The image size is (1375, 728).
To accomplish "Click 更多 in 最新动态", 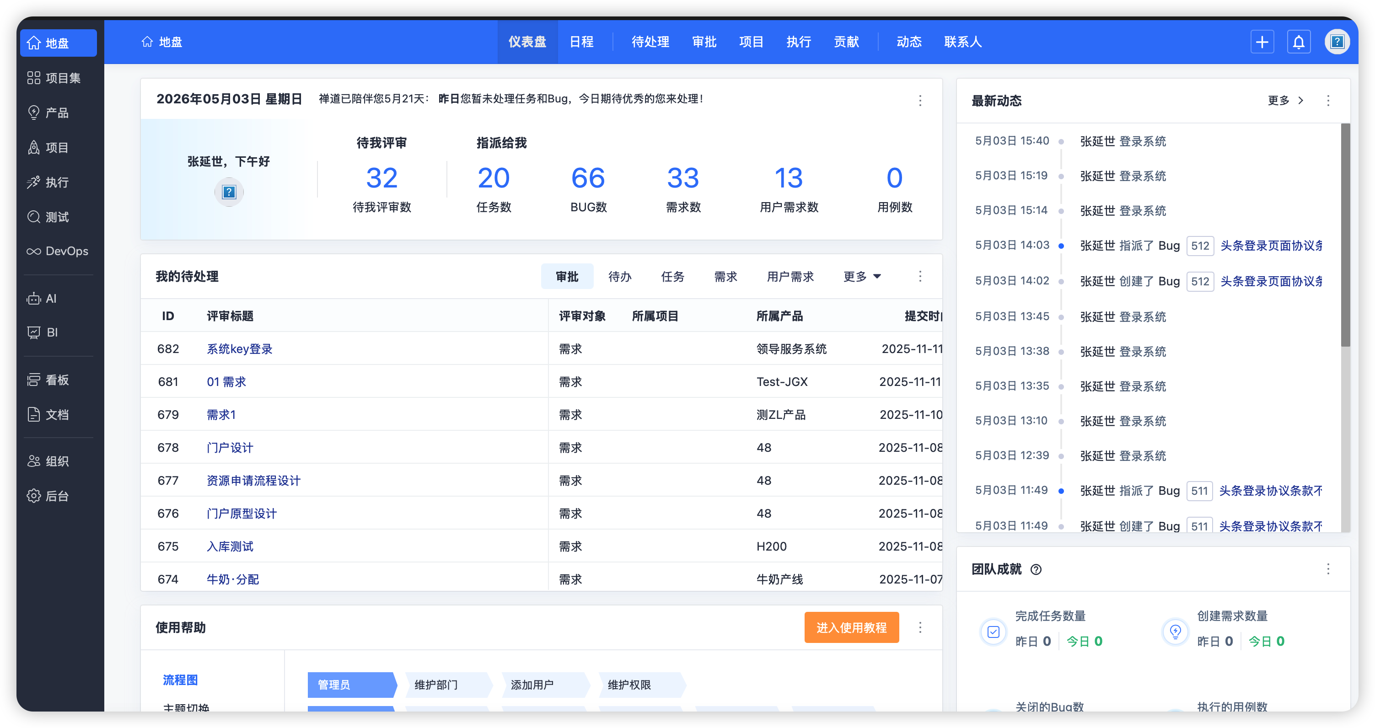I will [1286, 100].
